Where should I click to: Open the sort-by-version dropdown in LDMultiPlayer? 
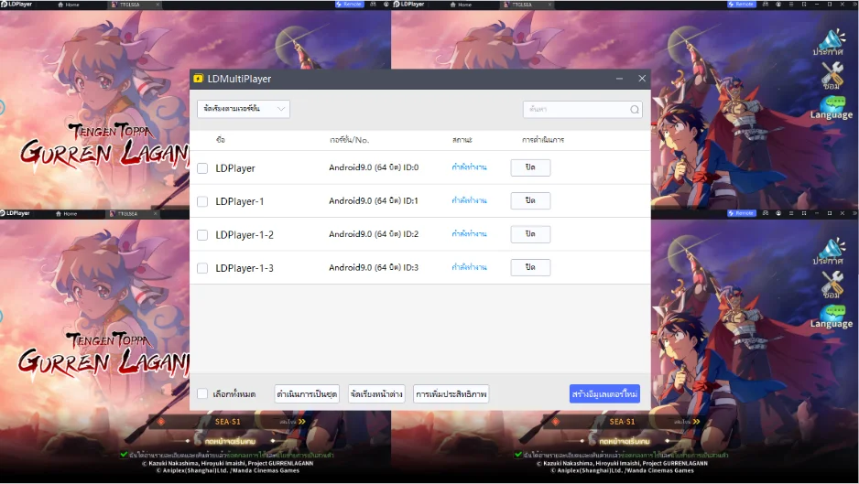[x=244, y=109]
